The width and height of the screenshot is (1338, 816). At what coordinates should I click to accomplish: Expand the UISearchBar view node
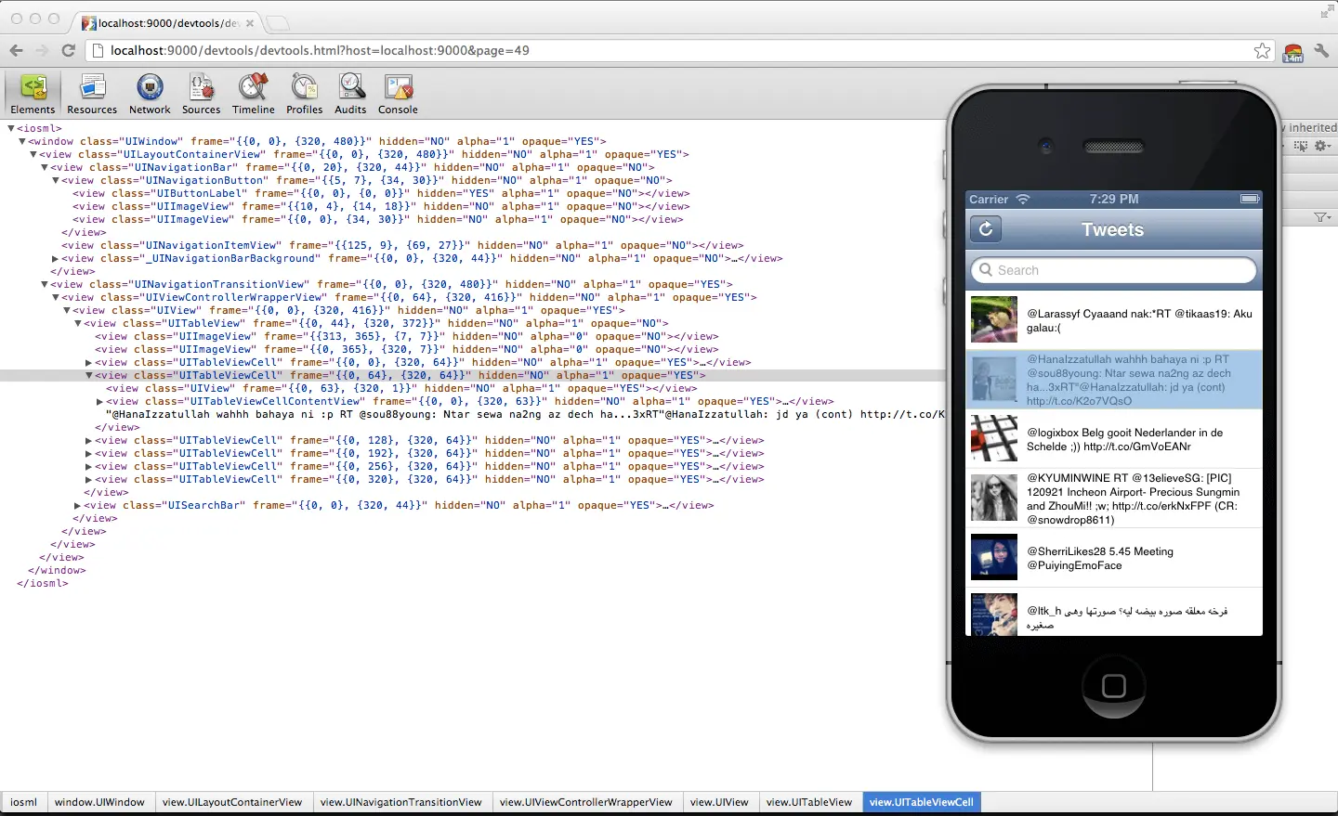[x=78, y=505]
